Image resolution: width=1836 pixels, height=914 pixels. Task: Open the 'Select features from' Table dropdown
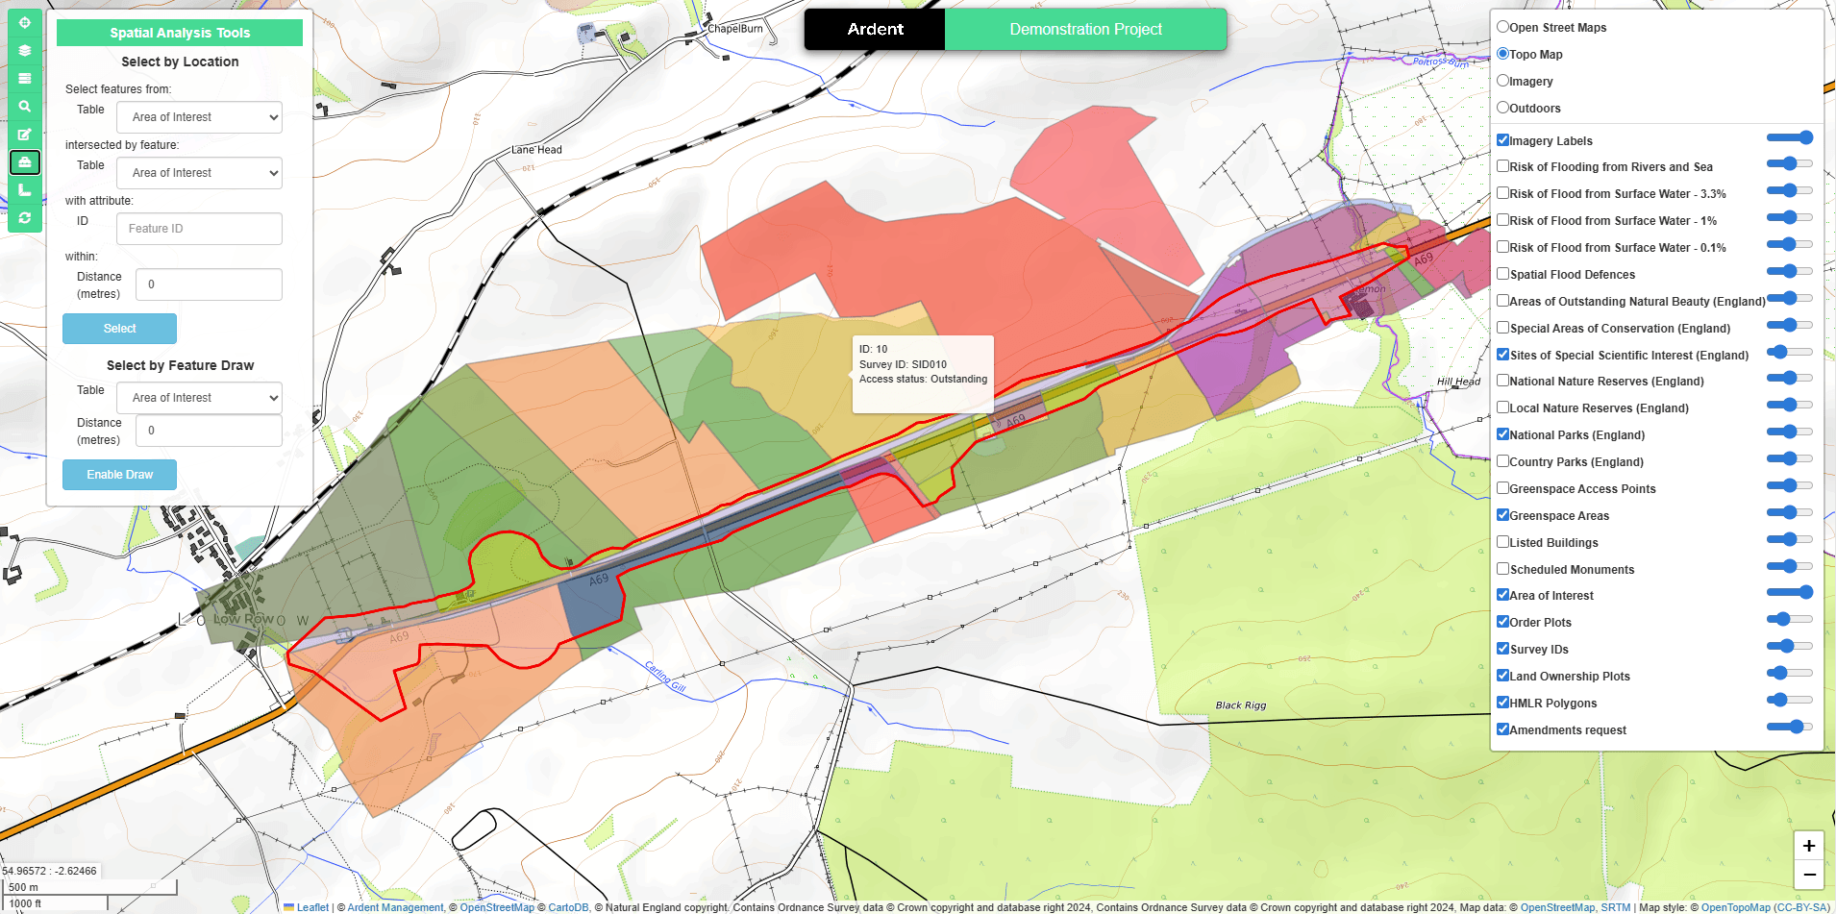point(199,117)
